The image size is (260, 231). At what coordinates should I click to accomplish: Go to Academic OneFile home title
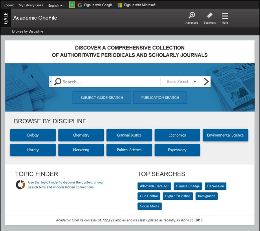click(x=35, y=18)
